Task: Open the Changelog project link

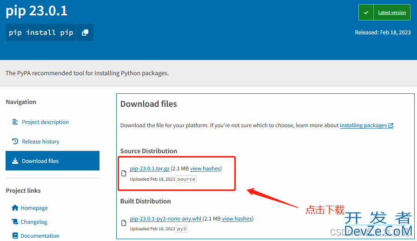Action: click(x=34, y=222)
